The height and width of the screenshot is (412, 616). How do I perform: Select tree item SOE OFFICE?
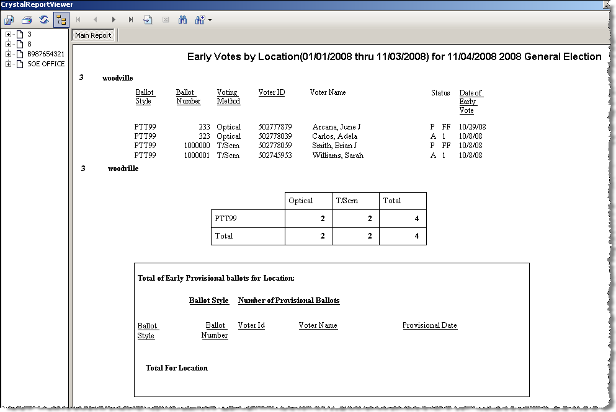46,64
